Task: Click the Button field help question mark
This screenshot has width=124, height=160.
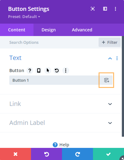Action: pyautogui.click(x=30, y=71)
